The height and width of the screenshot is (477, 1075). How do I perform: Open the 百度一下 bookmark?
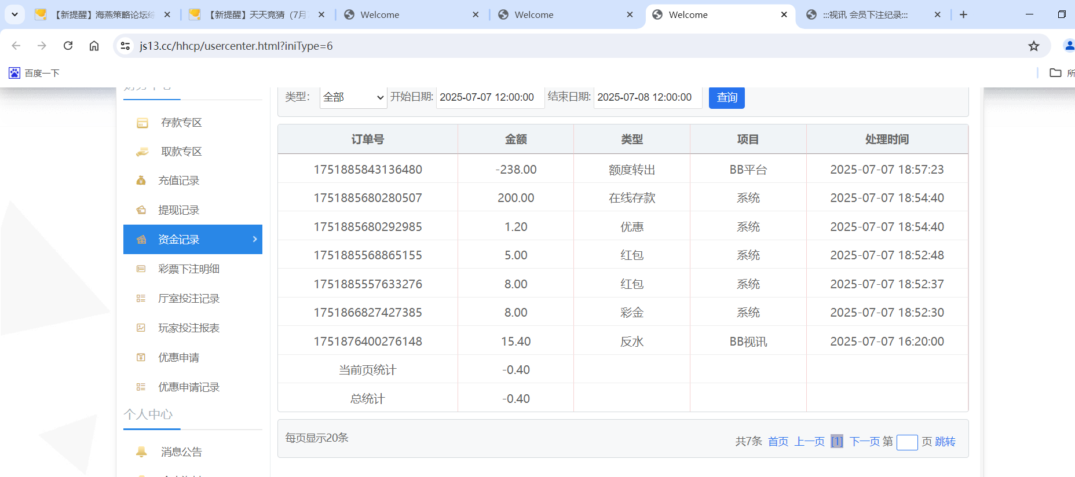[34, 73]
